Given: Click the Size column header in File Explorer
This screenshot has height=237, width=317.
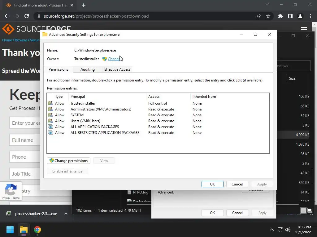Looking at the screenshot, I should [x=292, y=78].
